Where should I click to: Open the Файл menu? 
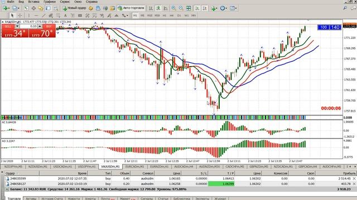tap(11, 2)
